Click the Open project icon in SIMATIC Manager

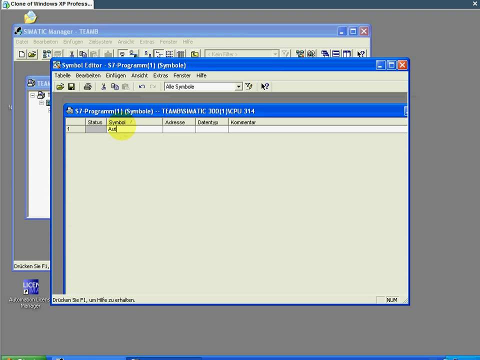[32, 54]
